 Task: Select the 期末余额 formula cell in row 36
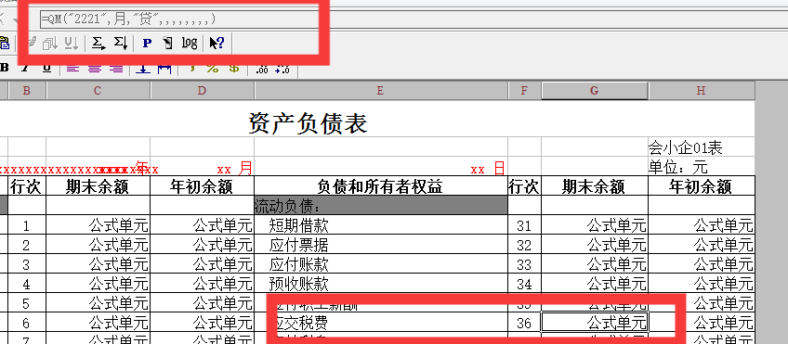coord(595,323)
